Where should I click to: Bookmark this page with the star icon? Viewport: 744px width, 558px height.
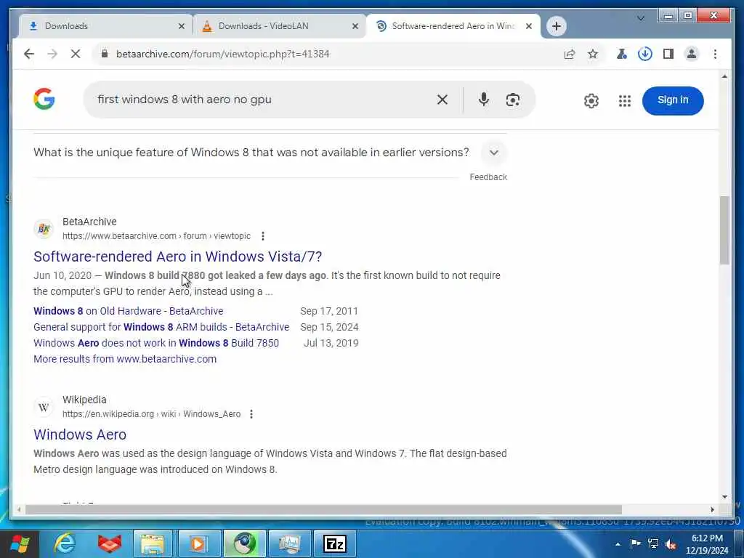tap(593, 54)
